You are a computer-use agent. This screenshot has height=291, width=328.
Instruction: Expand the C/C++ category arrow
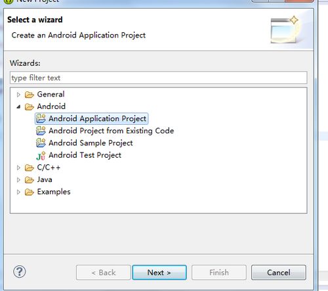pyautogui.click(x=18, y=168)
